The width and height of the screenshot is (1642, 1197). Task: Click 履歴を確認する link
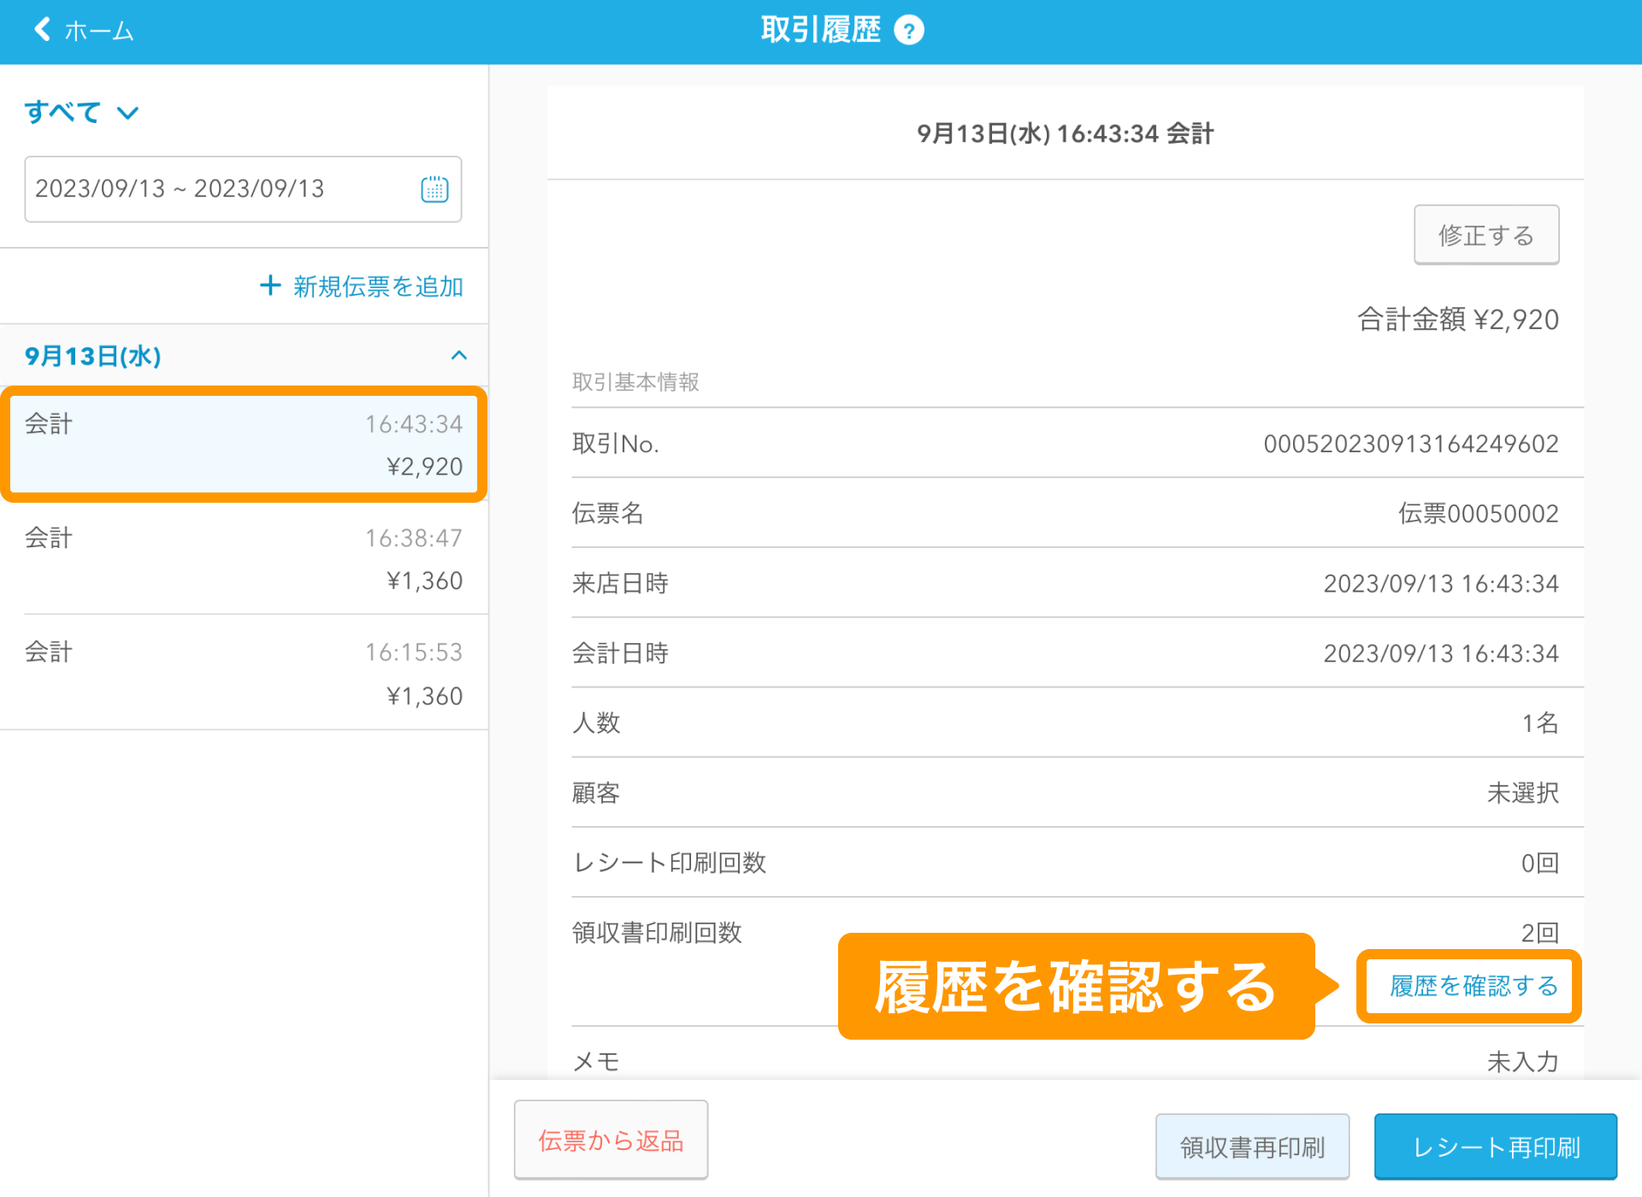click(1472, 986)
